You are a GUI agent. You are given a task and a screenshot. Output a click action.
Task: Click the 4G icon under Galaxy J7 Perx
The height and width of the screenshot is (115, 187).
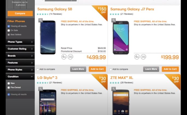click(x=137, y=57)
